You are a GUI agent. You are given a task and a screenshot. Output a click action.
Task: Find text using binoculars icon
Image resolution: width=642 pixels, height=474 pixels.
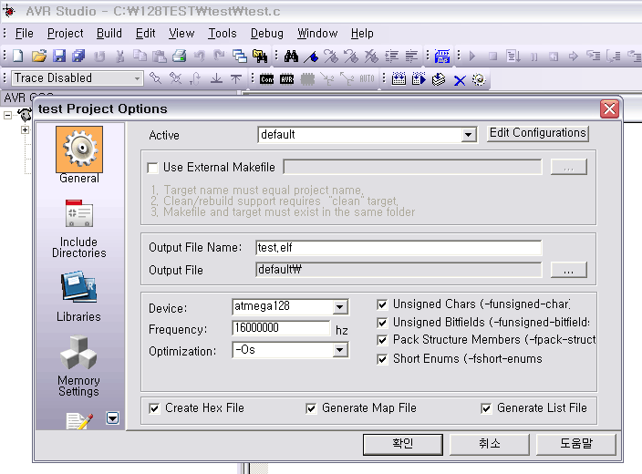point(291,56)
